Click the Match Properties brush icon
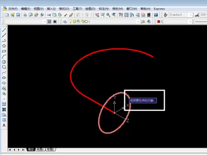 point(65,15)
